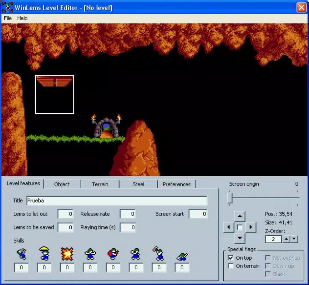Nudge object down with arrow button
309x285 pixels.
[240, 238]
